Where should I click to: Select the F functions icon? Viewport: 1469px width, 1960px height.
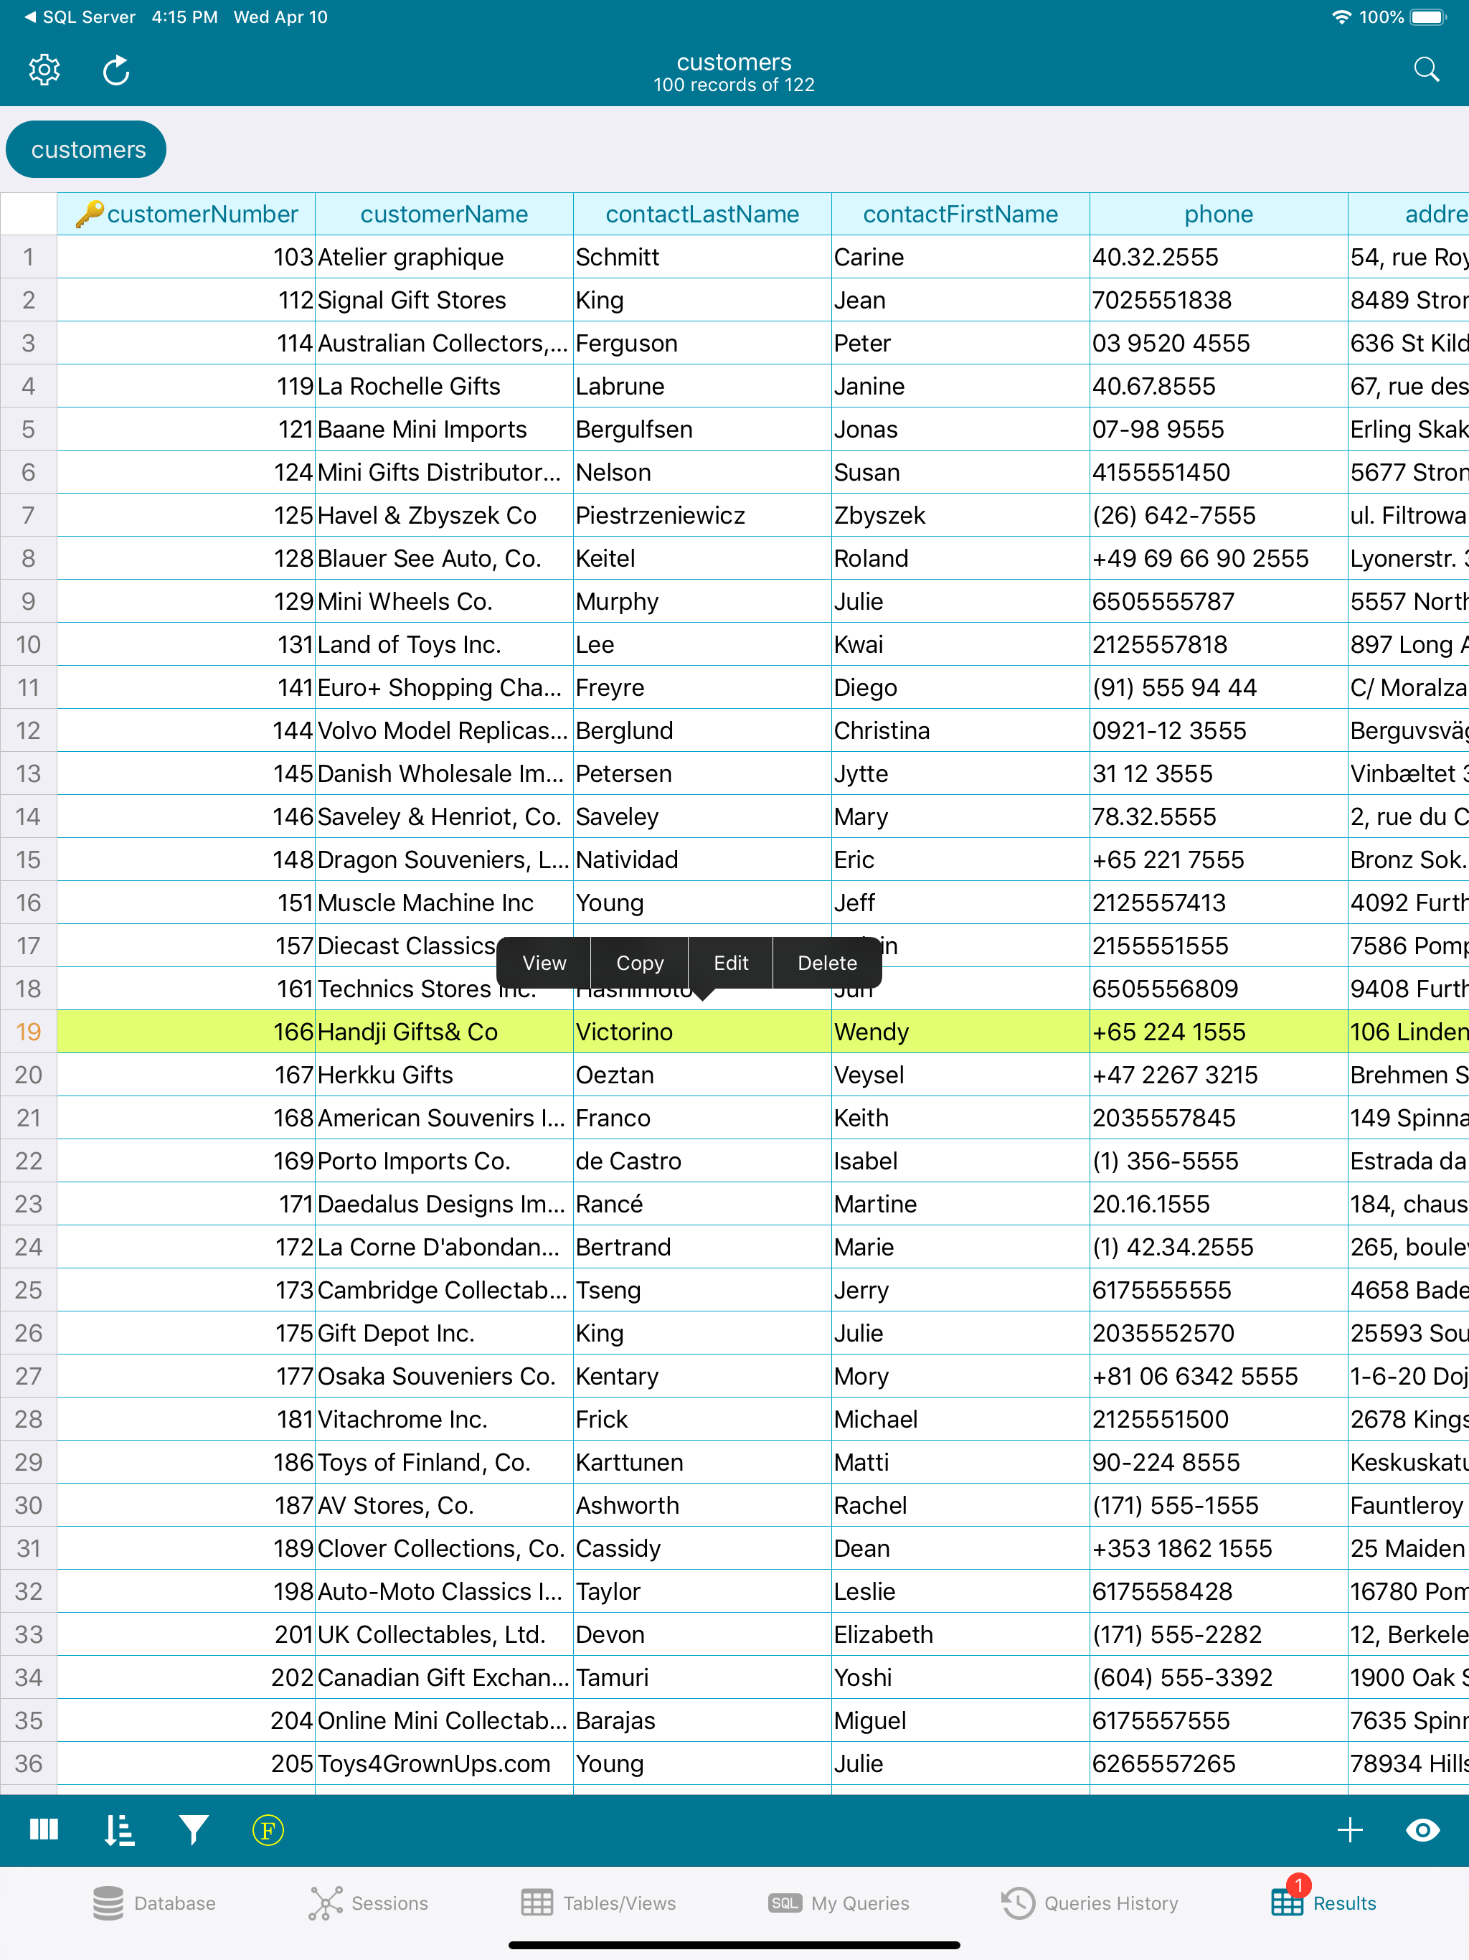tap(268, 1829)
